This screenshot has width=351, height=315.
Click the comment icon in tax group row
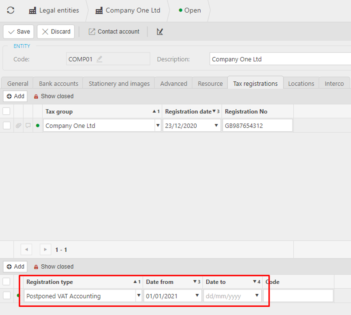28,126
